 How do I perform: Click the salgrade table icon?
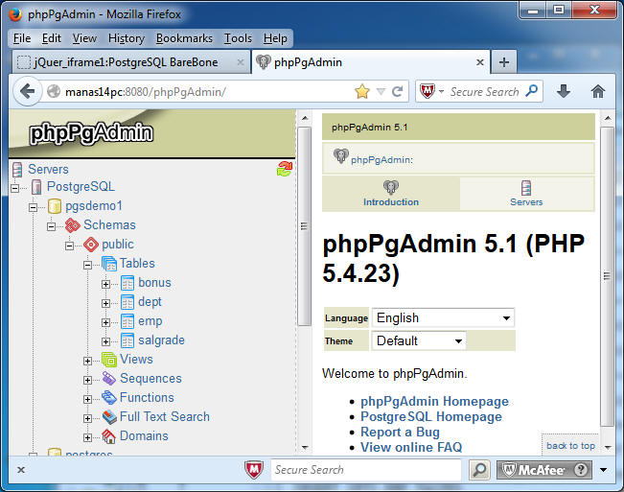pyautogui.click(x=127, y=340)
